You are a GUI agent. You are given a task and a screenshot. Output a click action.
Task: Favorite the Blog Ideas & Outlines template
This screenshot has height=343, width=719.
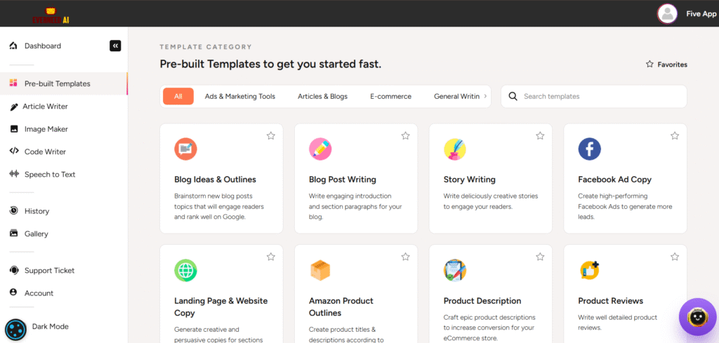click(x=270, y=136)
